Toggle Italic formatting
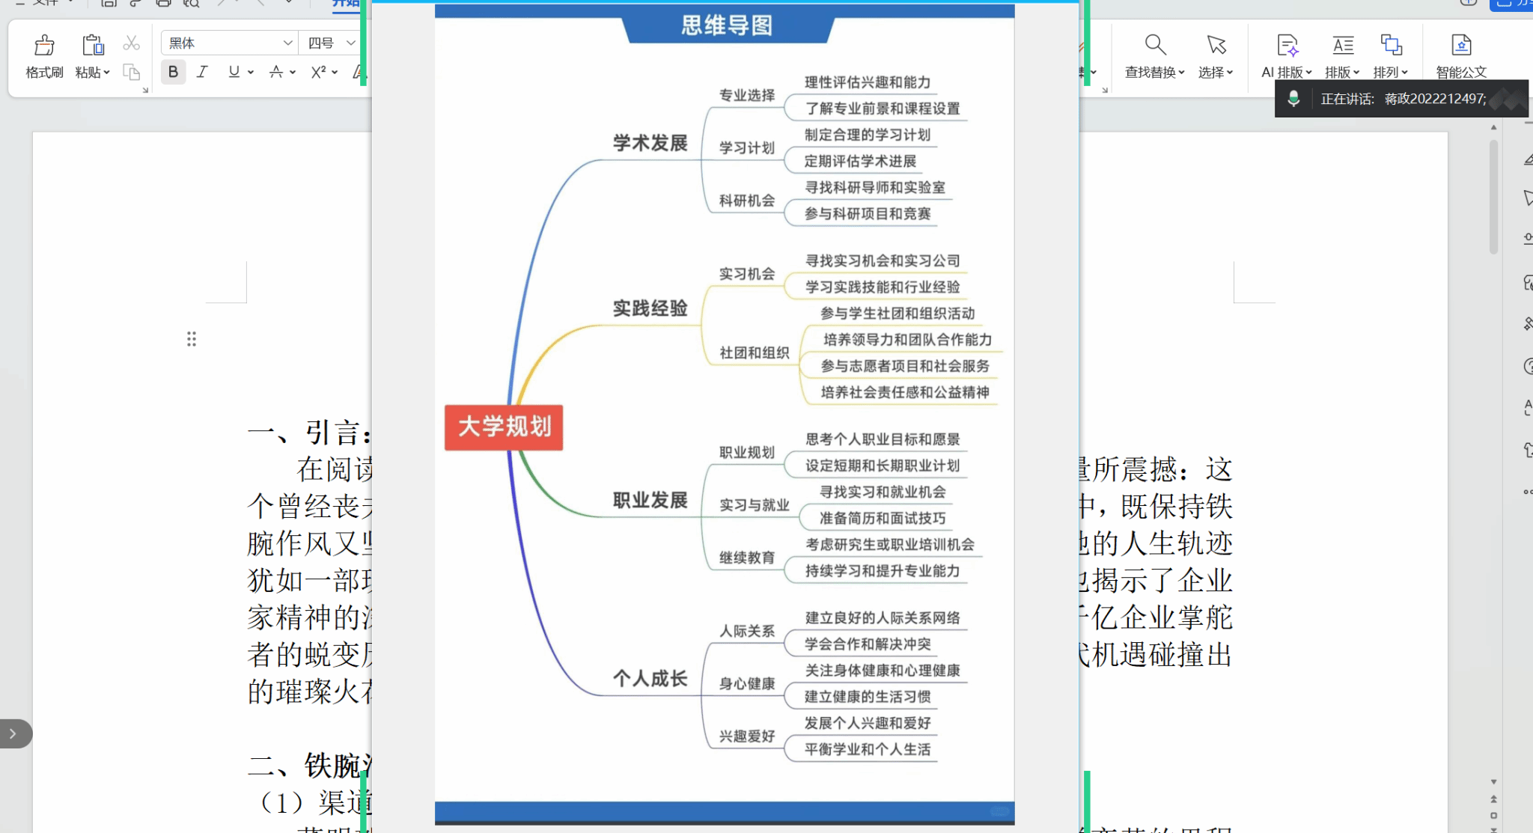Viewport: 1533px width, 833px height. click(202, 72)
